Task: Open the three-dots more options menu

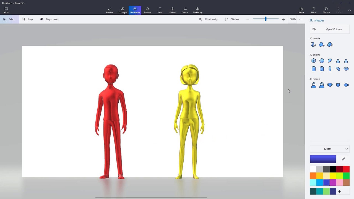Action: [301, 19]
